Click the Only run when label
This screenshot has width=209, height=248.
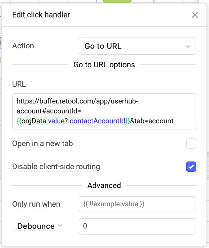[36, 204]
